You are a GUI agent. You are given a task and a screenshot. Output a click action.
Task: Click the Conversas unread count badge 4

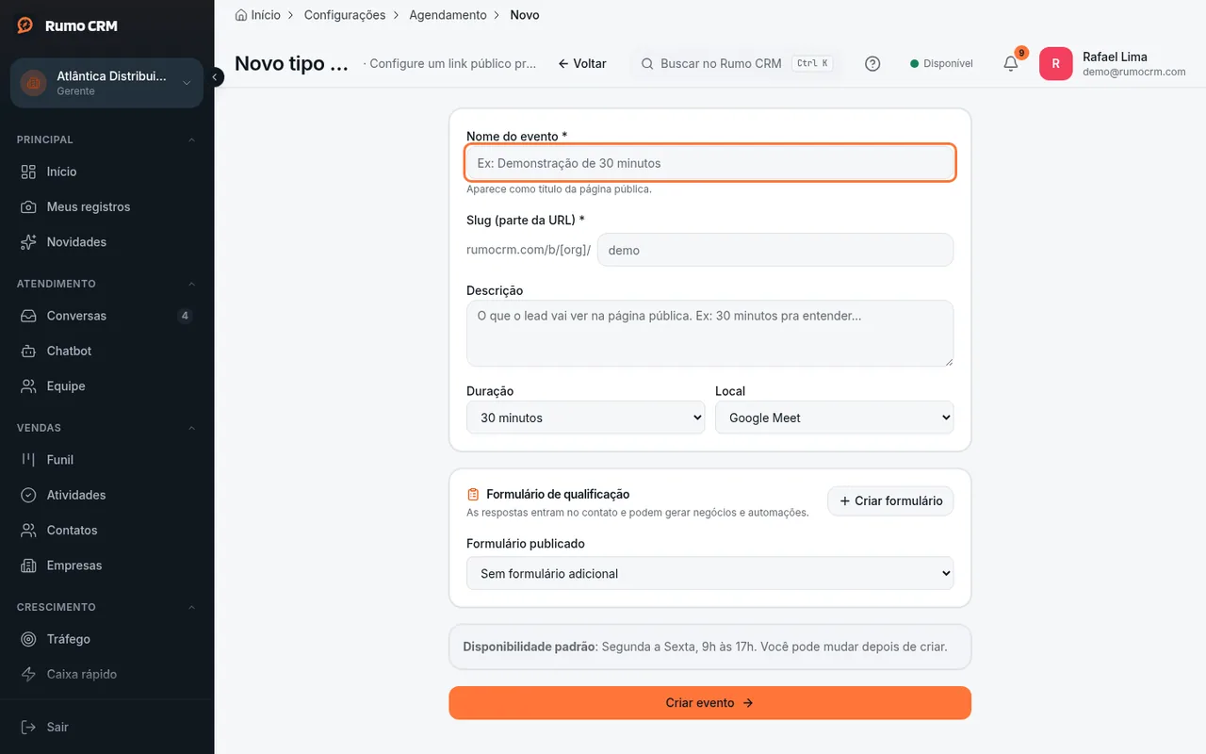point(185,316)
